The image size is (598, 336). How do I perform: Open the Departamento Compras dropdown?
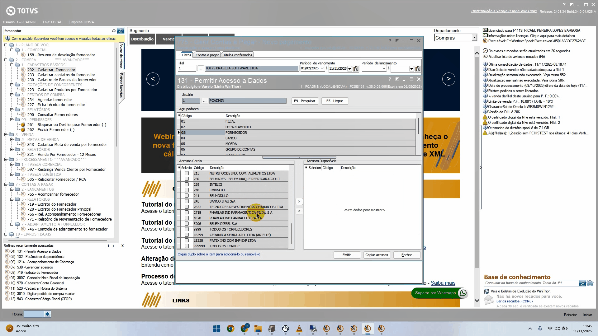click(474, 38)
